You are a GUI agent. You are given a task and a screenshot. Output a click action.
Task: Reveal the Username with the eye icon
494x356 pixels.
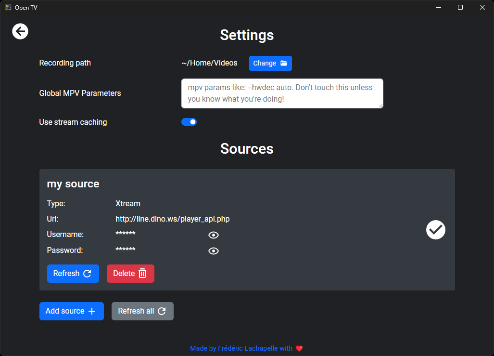(214, 235)
